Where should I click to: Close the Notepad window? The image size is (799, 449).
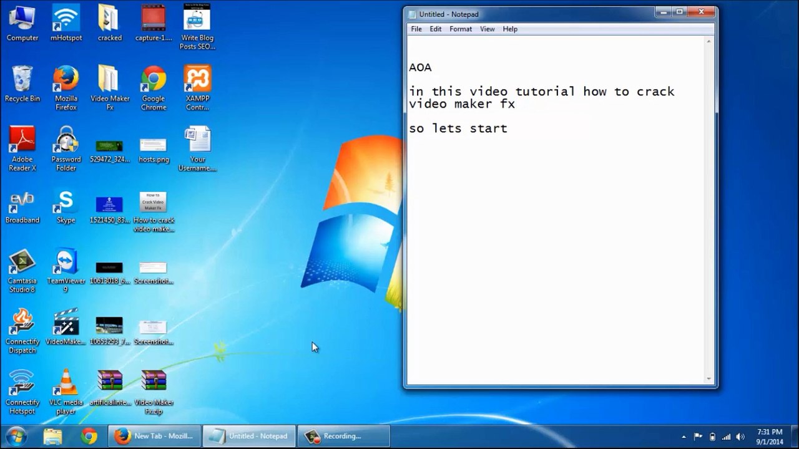click(702, 11)
